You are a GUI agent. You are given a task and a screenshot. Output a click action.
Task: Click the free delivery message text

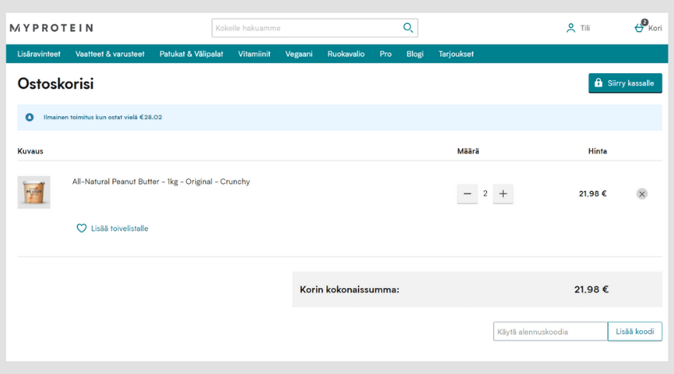[x=103, y=117]
